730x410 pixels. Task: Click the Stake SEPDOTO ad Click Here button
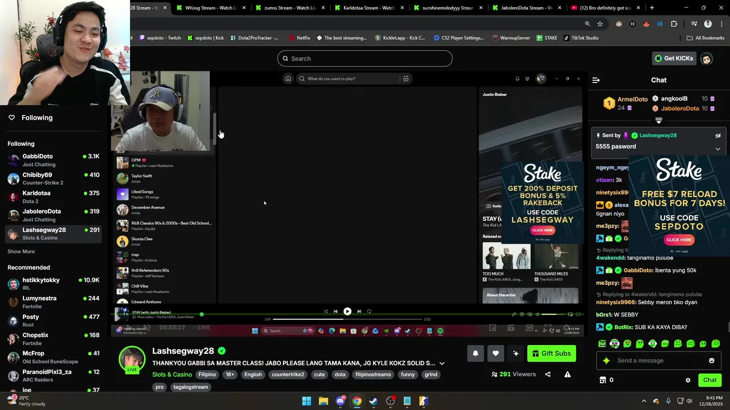tap(679, 240)
